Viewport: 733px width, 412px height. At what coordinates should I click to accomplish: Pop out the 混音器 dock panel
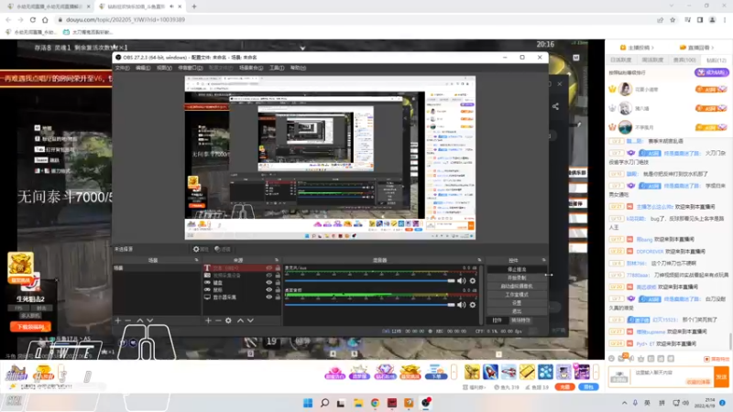[479, 260]
